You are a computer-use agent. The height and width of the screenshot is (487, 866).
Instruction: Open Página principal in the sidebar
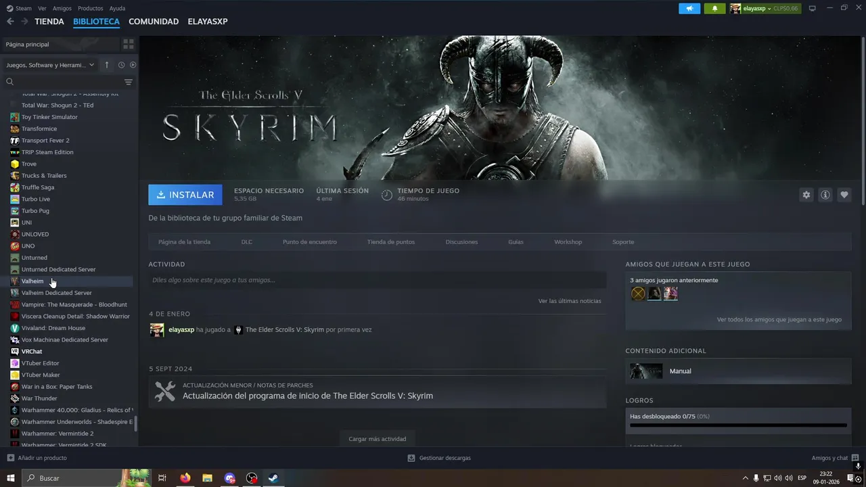click(x=60, y=44)
